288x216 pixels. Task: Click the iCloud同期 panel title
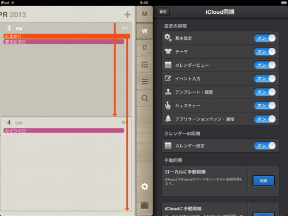tap(220, 12)
